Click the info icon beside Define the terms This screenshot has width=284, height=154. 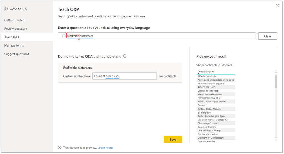tap(125, 56)
